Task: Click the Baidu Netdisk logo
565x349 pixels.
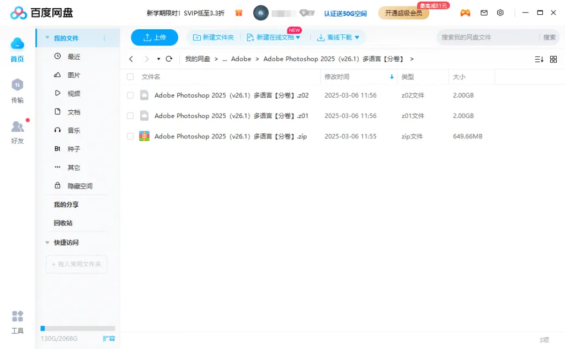Action: click(42, 13)
